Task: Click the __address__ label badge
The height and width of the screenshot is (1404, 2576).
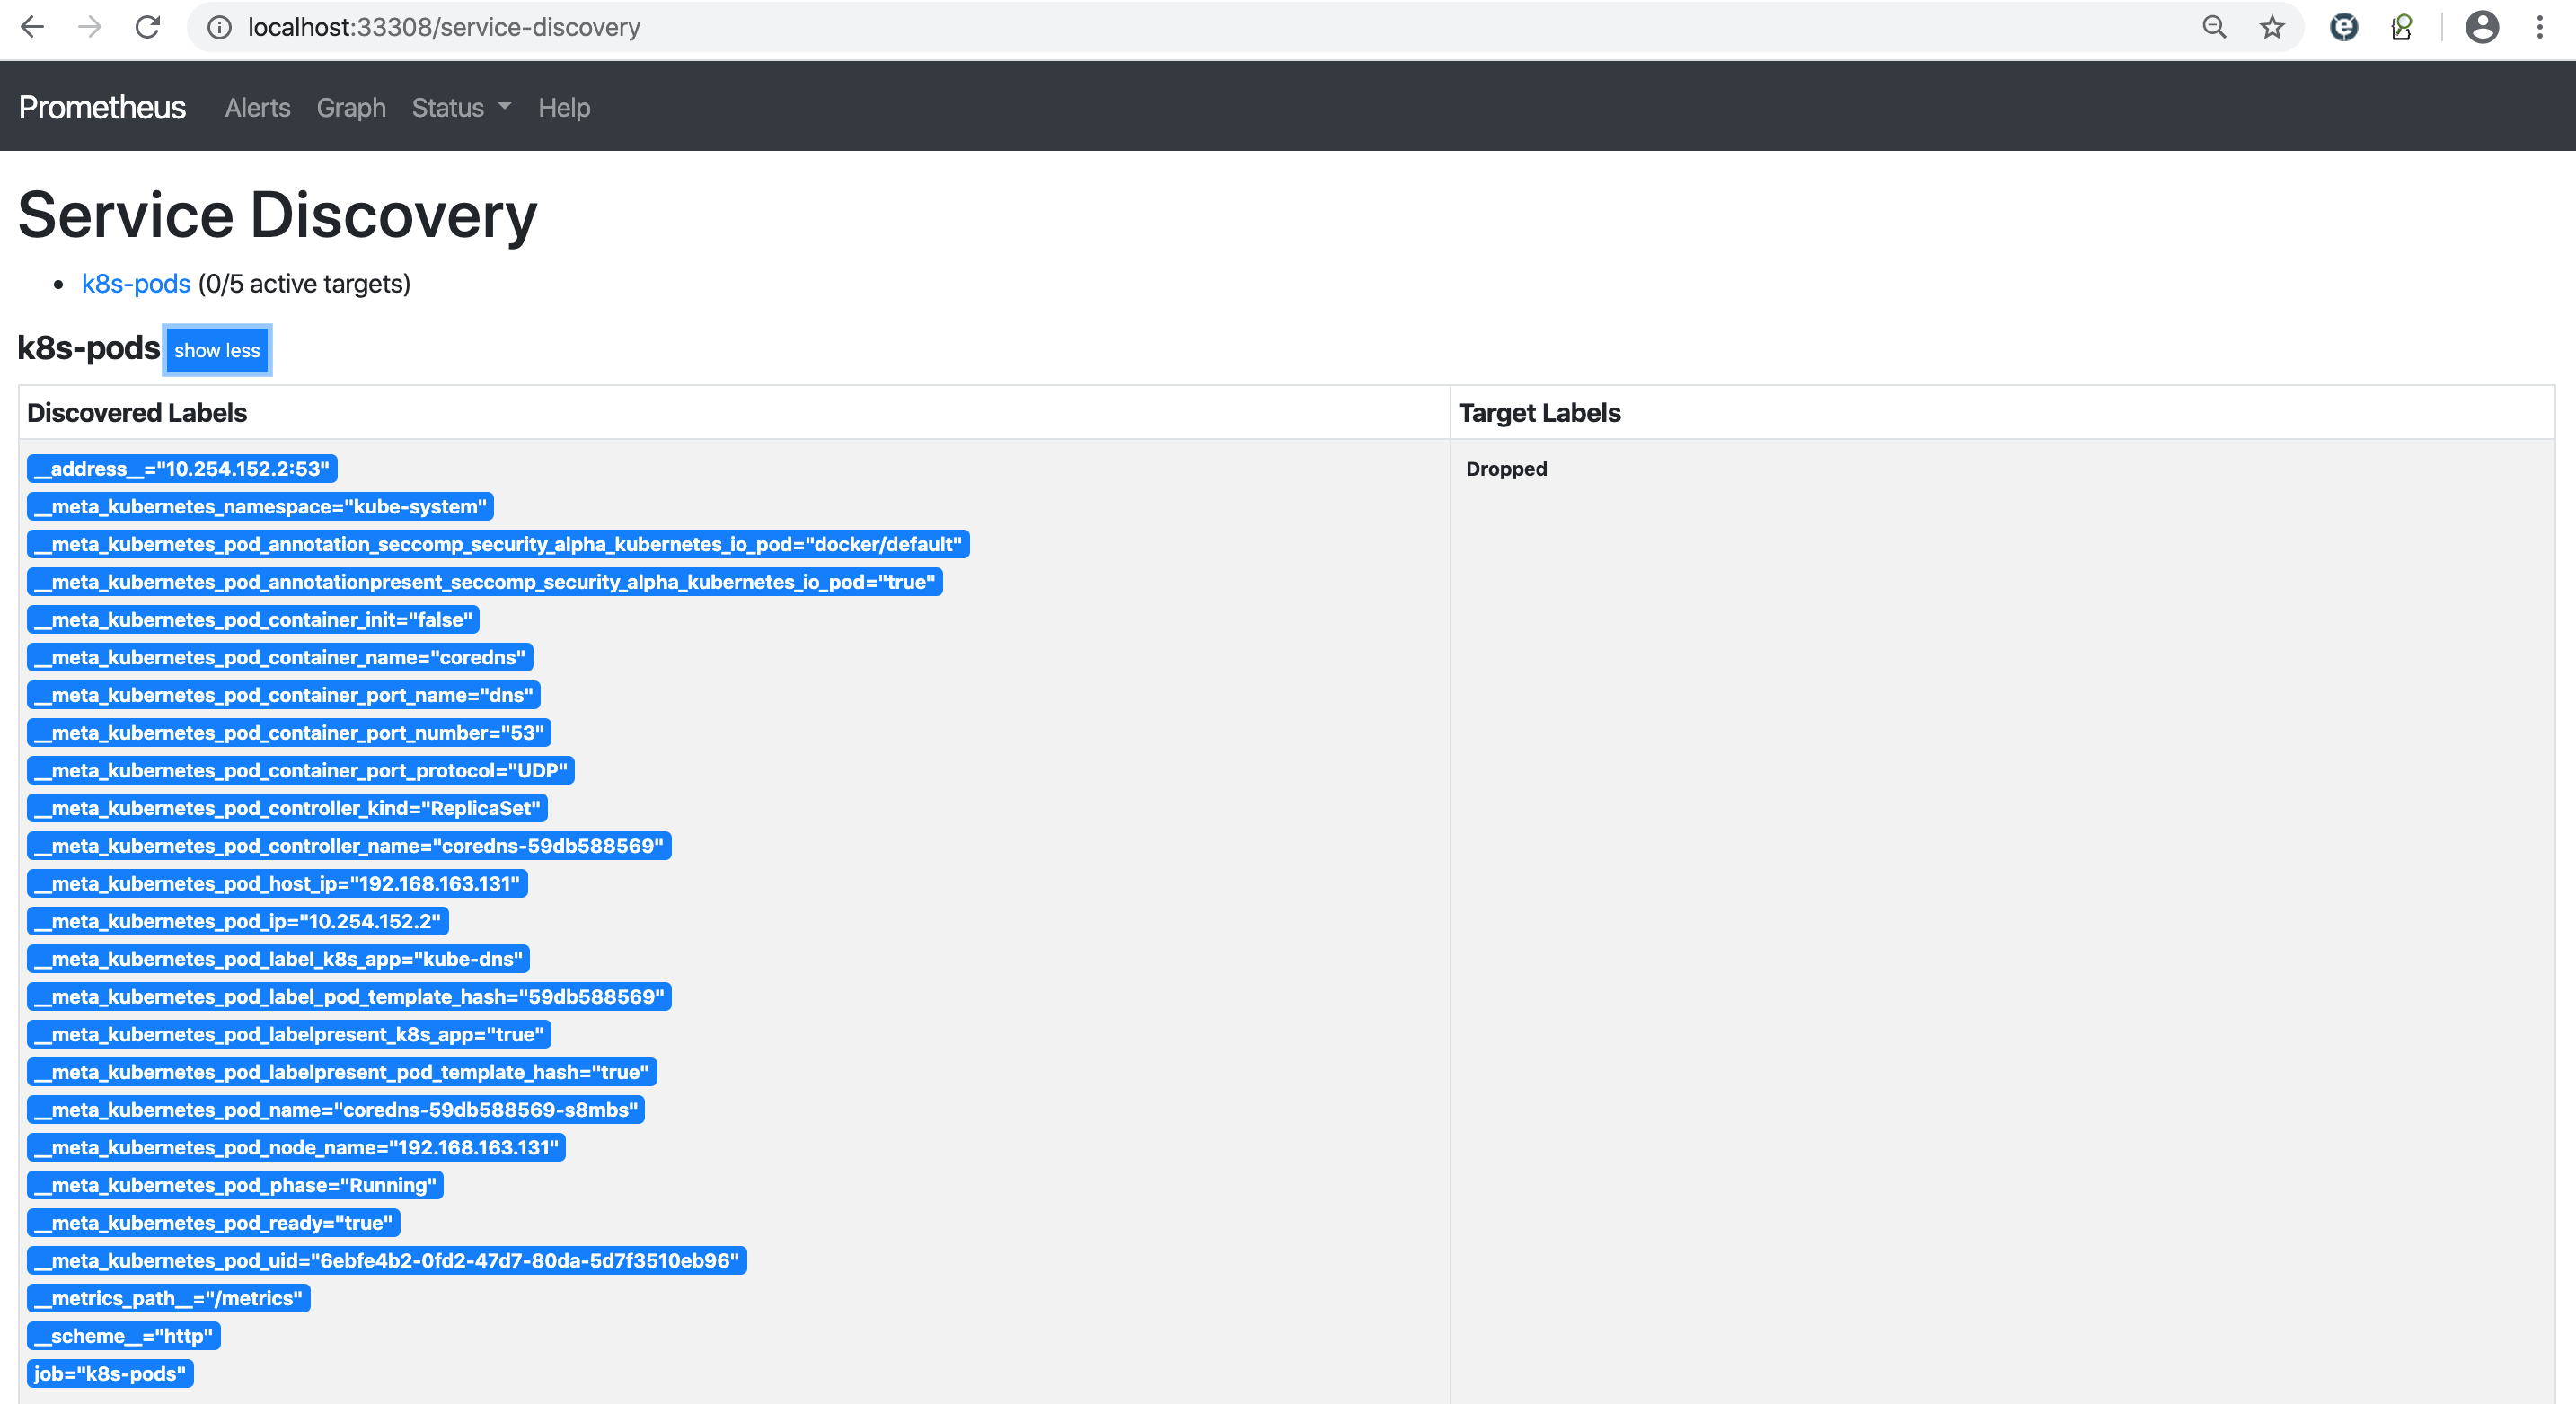Action: (182, 469)
